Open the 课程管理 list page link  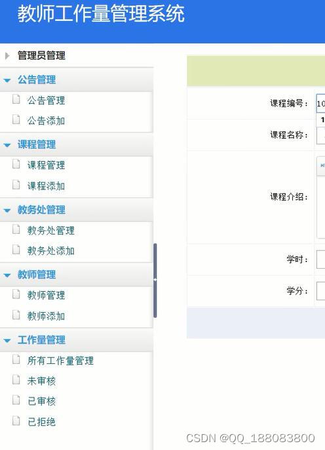pos(46,165)
